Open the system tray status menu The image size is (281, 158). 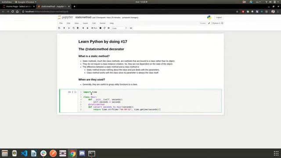(x=273, y=2)
